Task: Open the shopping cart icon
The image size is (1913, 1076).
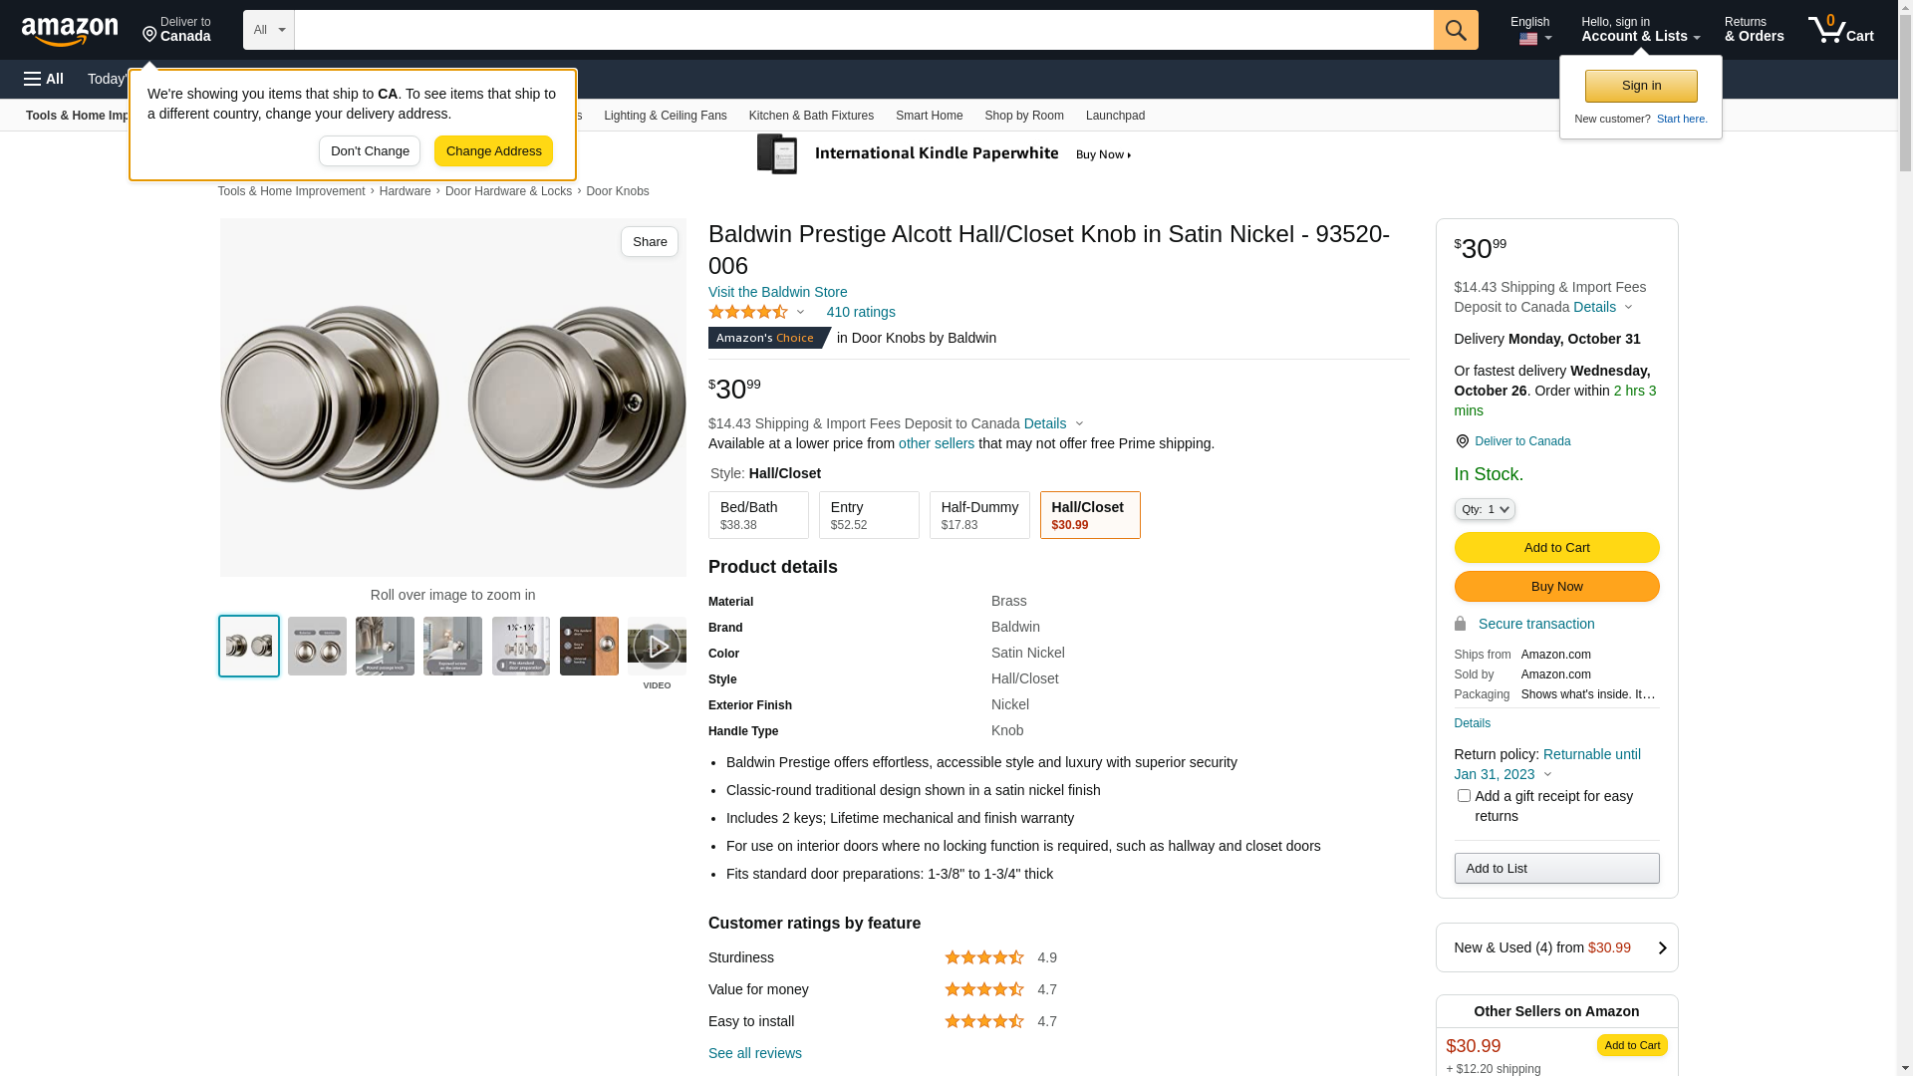Action: [x=1841, y=30]
